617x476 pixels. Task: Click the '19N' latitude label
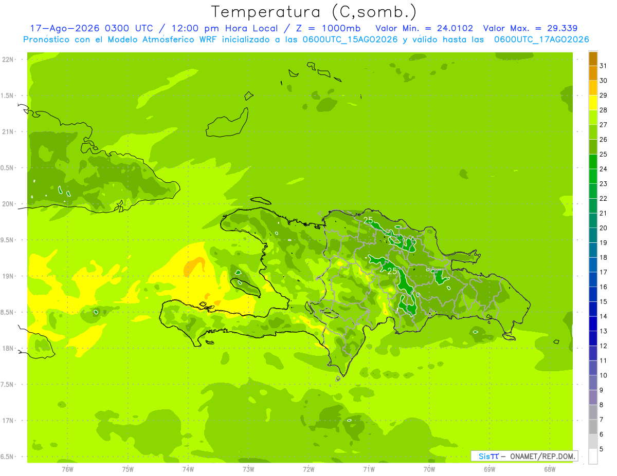pyautogui.click(x=9, y=276)
